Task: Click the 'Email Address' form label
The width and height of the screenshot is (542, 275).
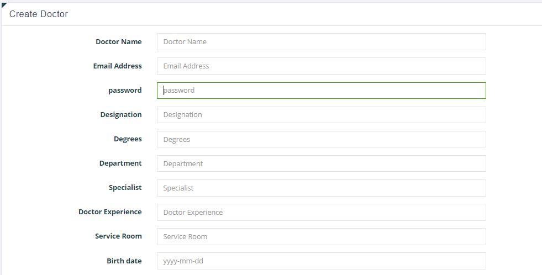Action: pyautogui.click(x=117, y=66)
